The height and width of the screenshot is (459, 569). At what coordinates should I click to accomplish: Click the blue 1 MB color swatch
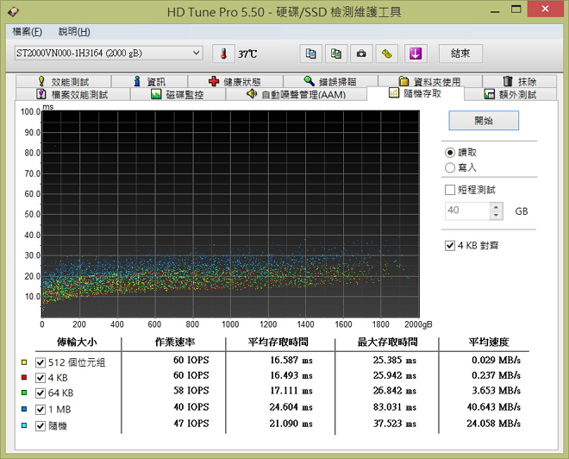pyautogui.click(x=24, y=409)
